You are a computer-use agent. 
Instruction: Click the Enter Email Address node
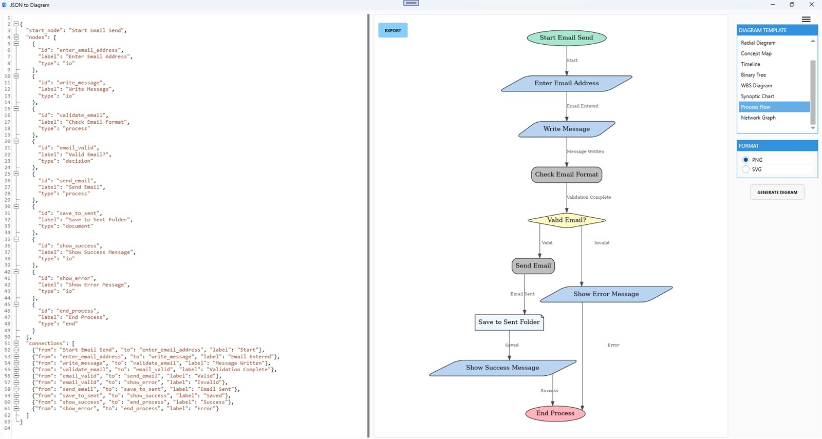pos(567,83)
